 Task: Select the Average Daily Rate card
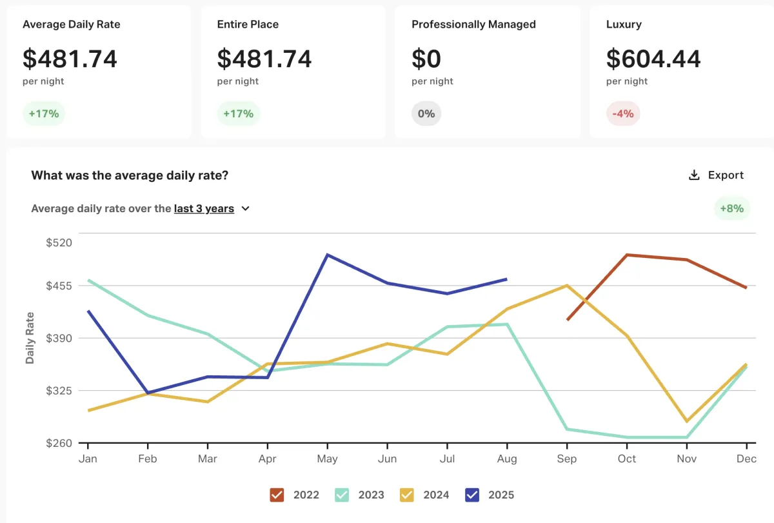(x=99, y=71)
